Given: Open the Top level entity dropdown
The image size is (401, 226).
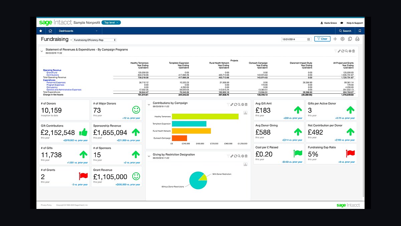Looking at the screenshot, I should [x=111, y=22].
